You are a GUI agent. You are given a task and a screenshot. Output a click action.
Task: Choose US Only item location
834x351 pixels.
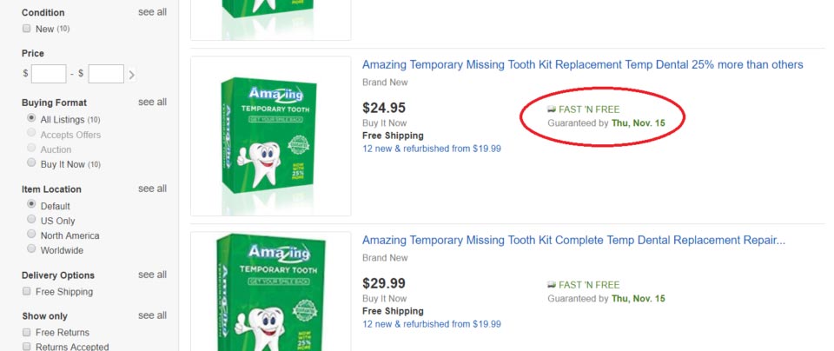31,220
